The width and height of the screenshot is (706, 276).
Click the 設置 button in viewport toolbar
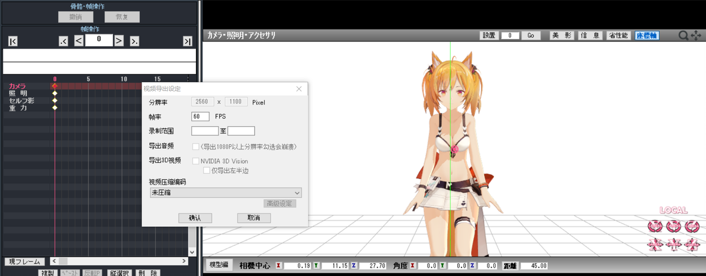489,35
